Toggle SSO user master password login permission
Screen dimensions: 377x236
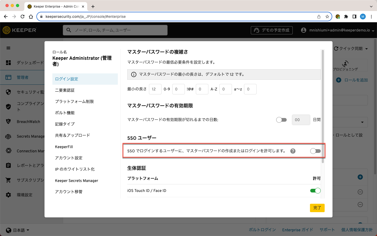315,151
